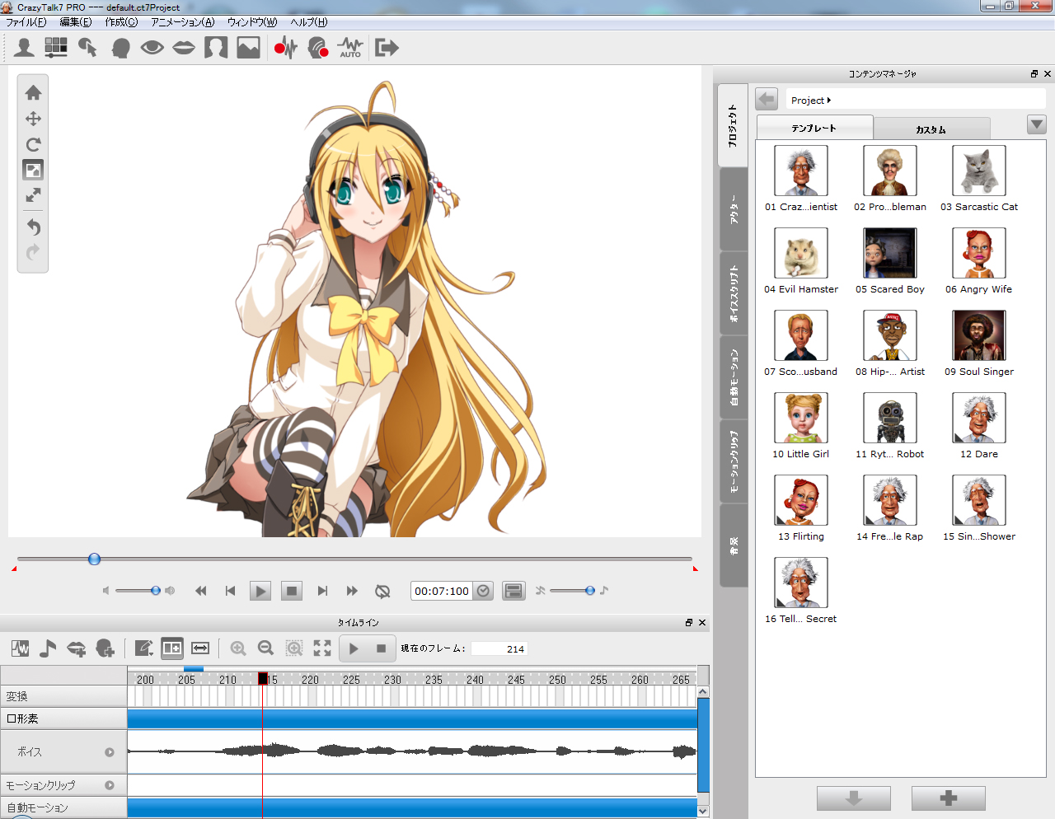Click the main Play button under the viewport

point(260,591)
